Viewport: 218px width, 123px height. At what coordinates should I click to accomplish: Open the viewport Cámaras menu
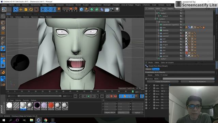coord(18,17)
